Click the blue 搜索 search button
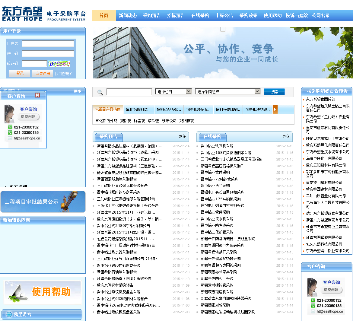Viewport: 353px width, 321px height. [x=274, y=92]
